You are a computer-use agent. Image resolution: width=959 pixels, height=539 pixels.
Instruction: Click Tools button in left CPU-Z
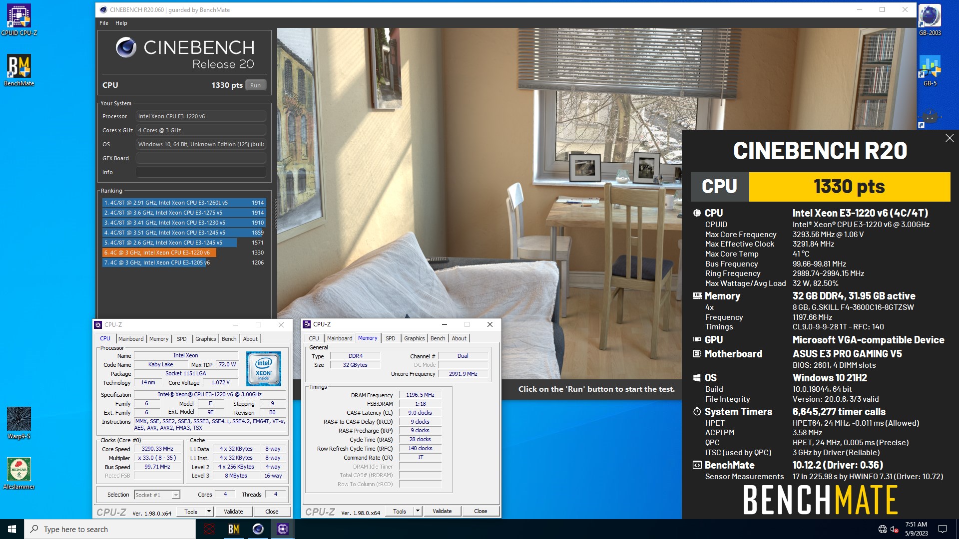191,512
